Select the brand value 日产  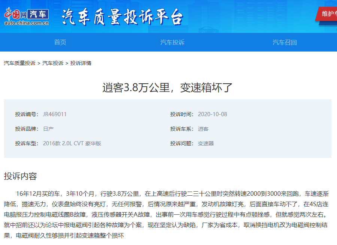(x=48, y=129)
